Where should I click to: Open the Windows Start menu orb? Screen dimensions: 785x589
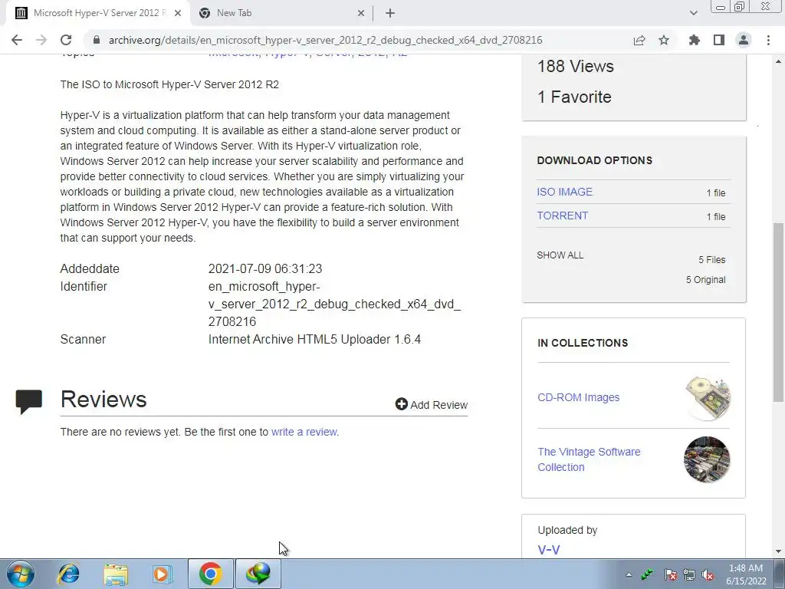pos(21,574)
